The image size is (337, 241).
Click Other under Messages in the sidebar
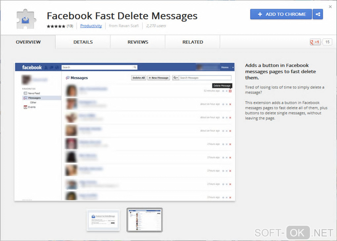coord(33,103)
